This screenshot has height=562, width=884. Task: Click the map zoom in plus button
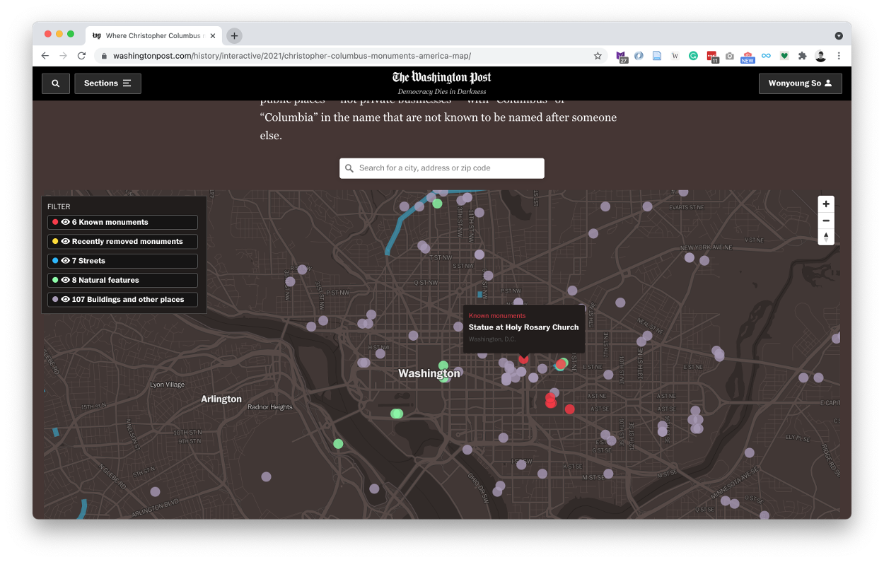point(826,204)
